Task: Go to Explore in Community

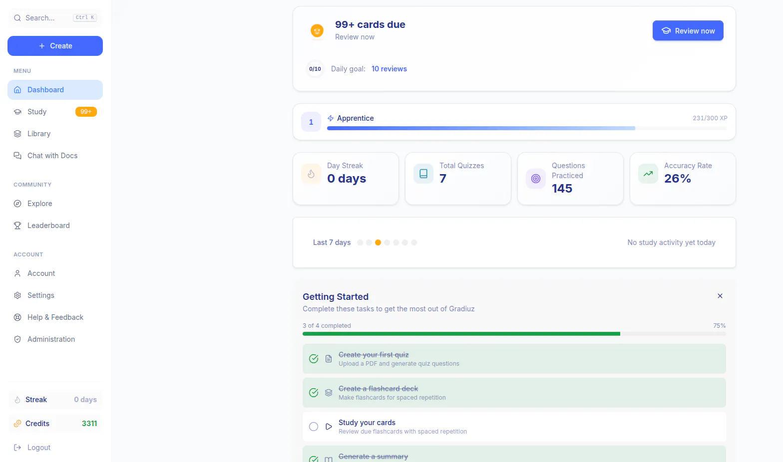Action: 55,204
